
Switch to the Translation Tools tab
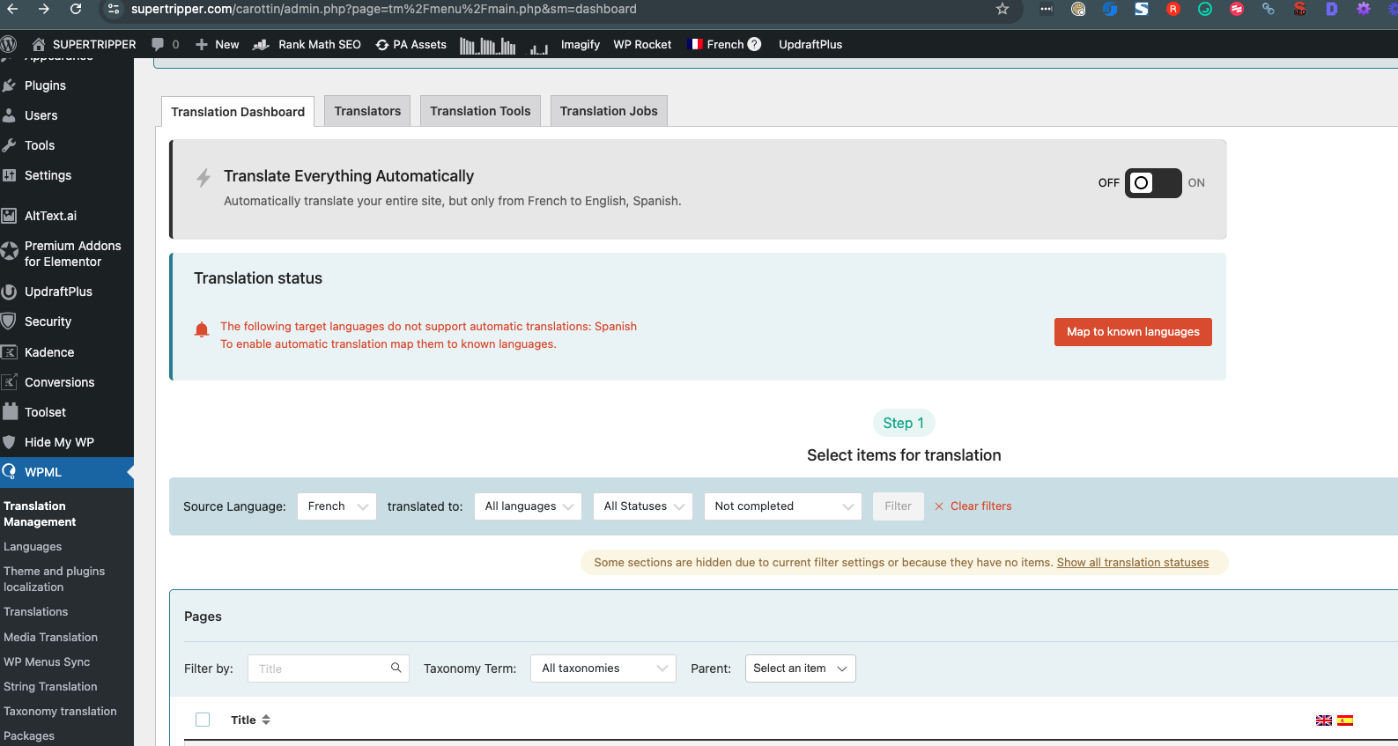480,111
